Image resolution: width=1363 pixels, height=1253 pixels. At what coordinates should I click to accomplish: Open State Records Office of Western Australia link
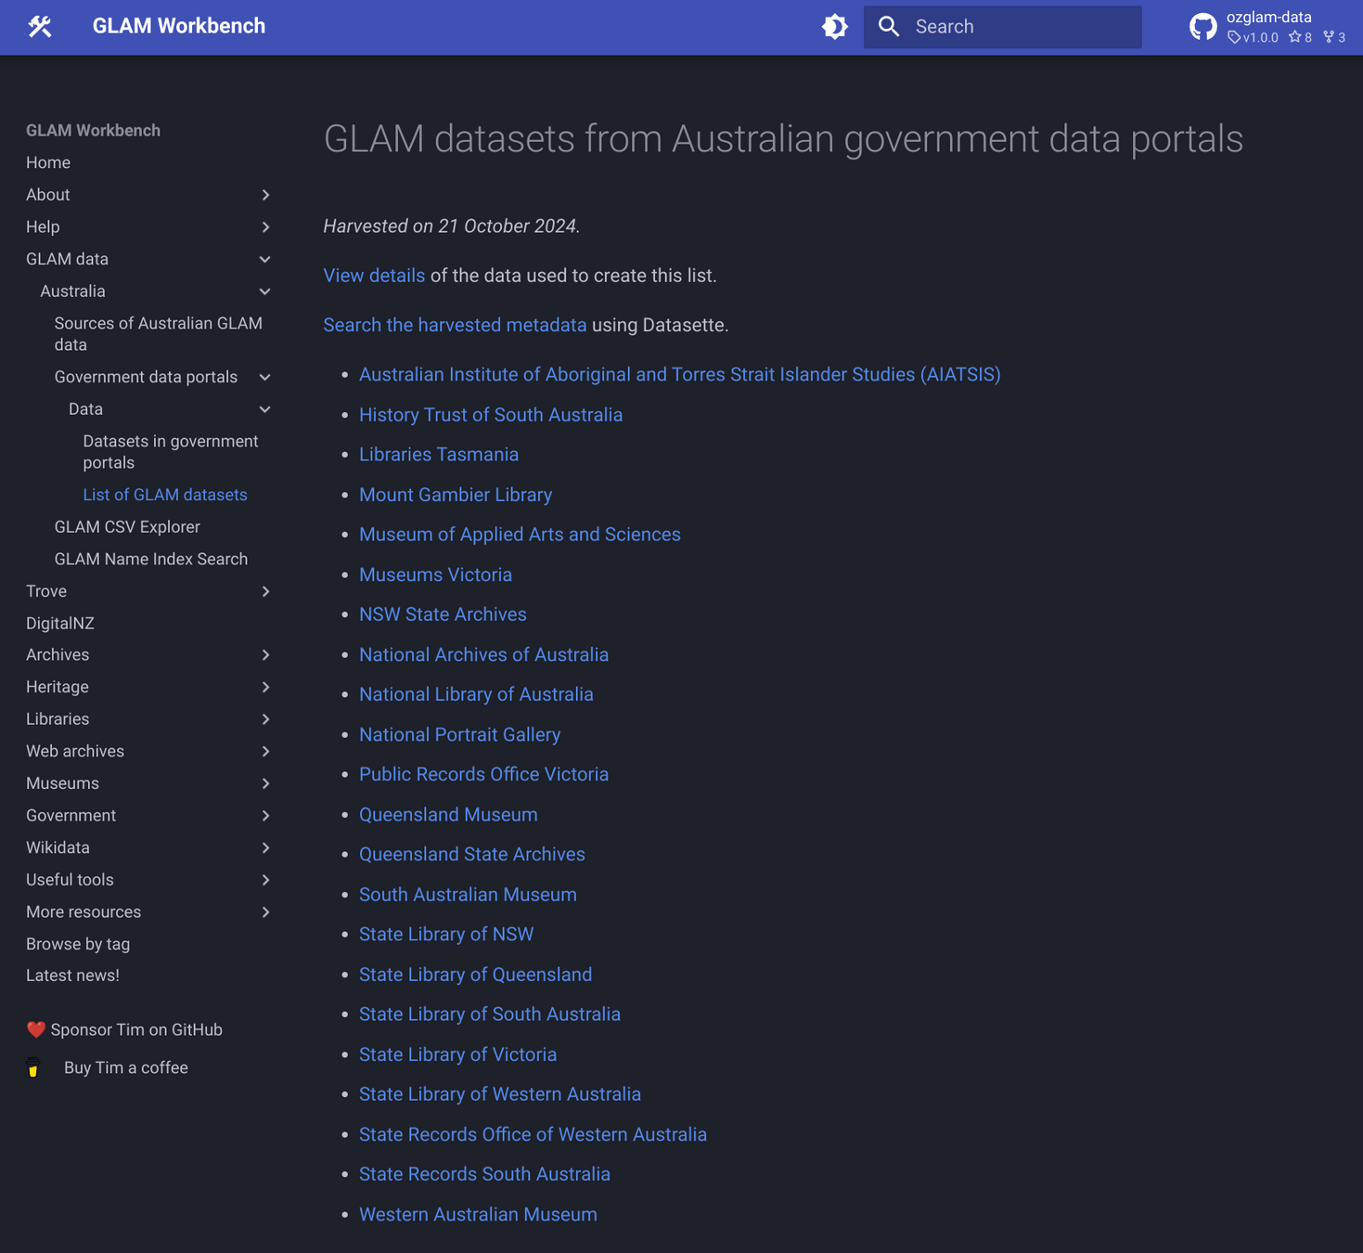pyautogui.click(x=533, y=1134)
